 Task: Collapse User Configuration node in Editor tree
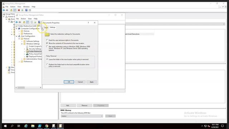tap(17, 36)
